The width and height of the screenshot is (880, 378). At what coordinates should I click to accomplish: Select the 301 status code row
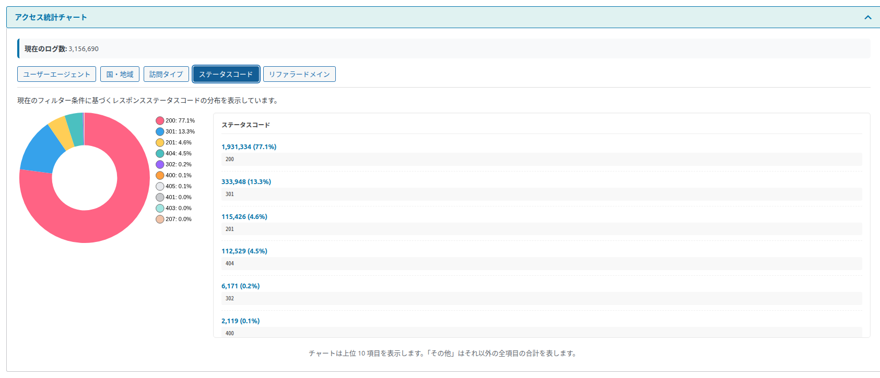pyautogui.click(x=542, y=194)
